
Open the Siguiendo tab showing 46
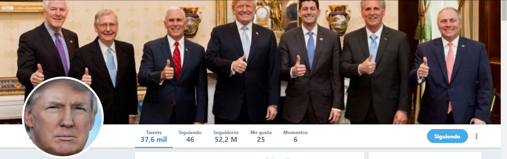190,136
